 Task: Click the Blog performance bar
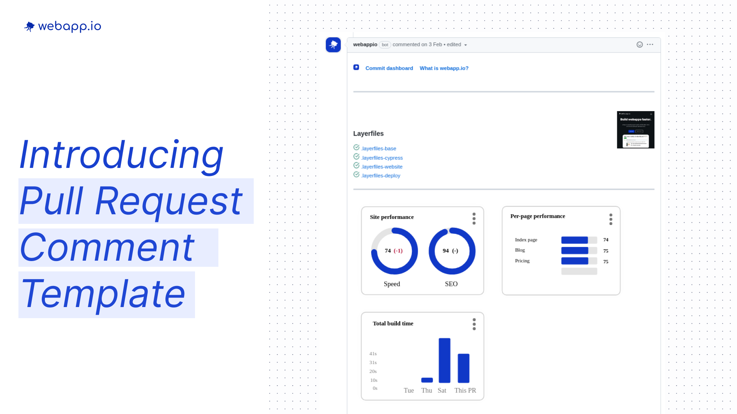coord(579,250)
